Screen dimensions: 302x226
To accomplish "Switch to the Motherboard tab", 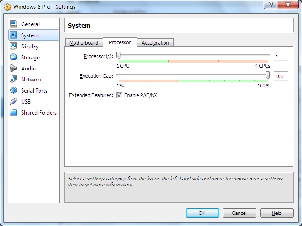I will coord(84,43).
